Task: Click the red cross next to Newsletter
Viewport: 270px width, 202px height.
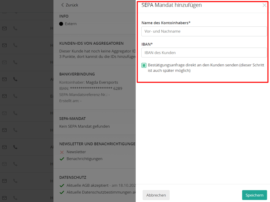Action: (x=62, y=152)
